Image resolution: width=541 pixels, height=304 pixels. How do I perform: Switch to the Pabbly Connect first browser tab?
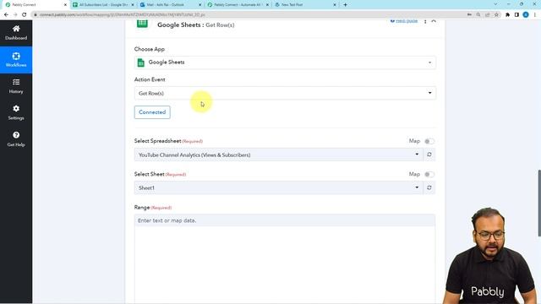click(35, 5)
